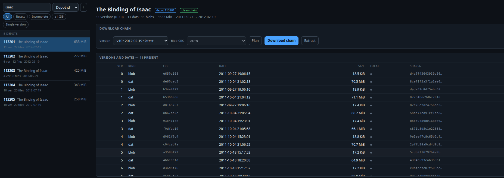Open the Blob CRC auto dropdown
This screenshot has height=178, width=504.
point(216,41)
